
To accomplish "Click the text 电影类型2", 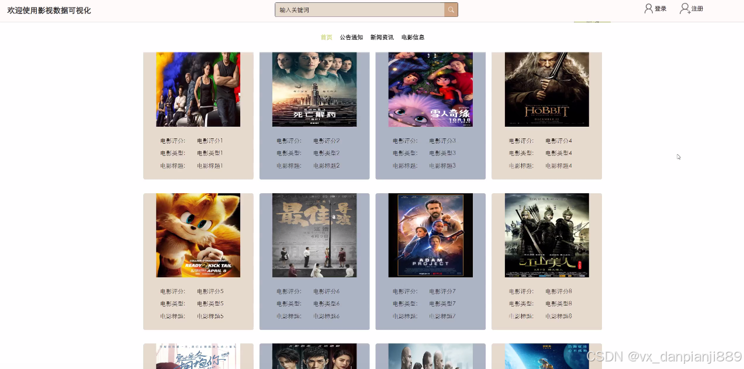I will click(x=326, y=153).
